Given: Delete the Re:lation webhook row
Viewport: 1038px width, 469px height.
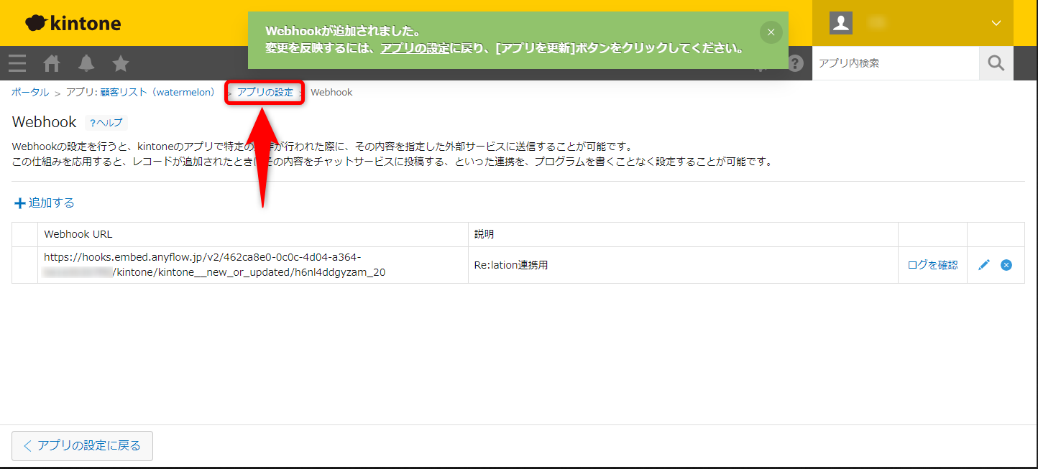Looking at the screenshot, I should coord(1006,265).
